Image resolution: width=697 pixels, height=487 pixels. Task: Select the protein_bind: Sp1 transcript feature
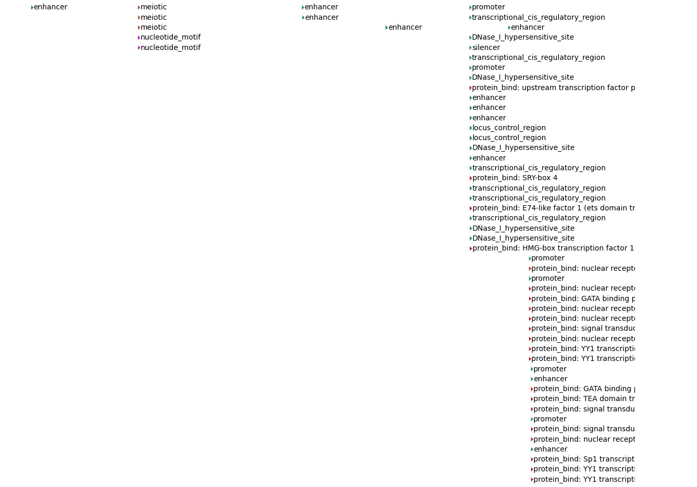tap(584, 459)
